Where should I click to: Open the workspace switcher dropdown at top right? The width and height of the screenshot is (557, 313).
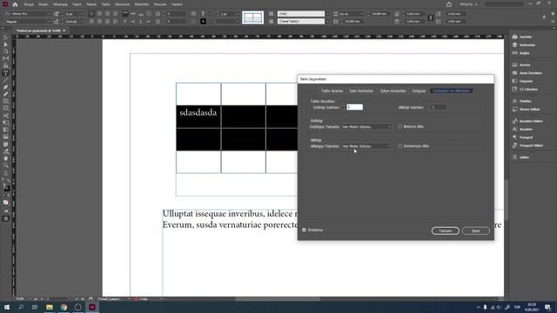[469, 4]
